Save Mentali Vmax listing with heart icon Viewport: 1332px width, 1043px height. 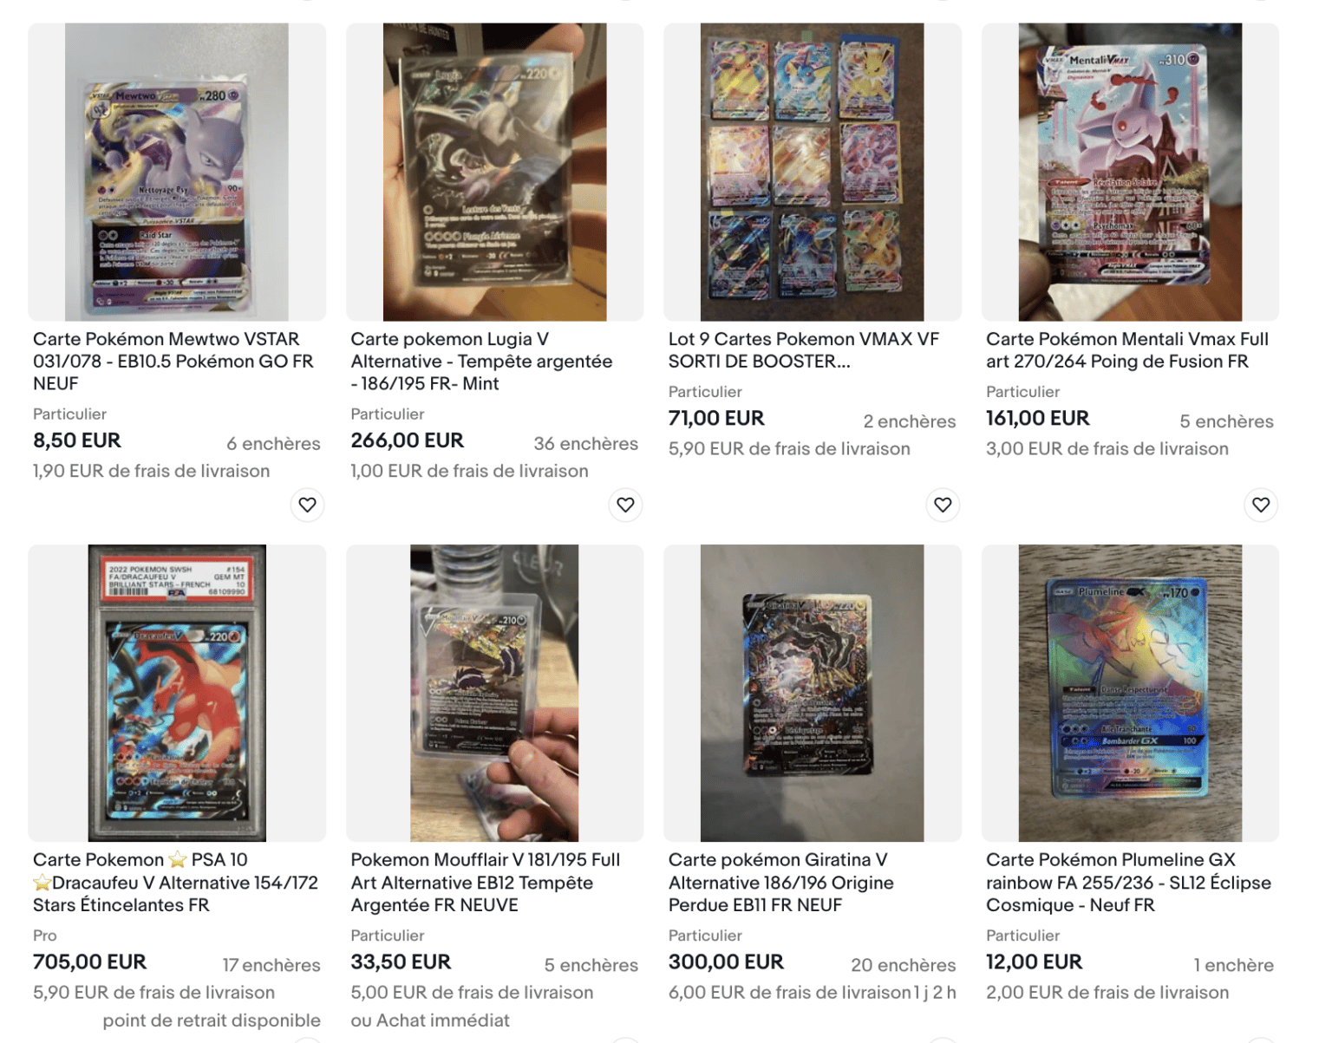1261,505
